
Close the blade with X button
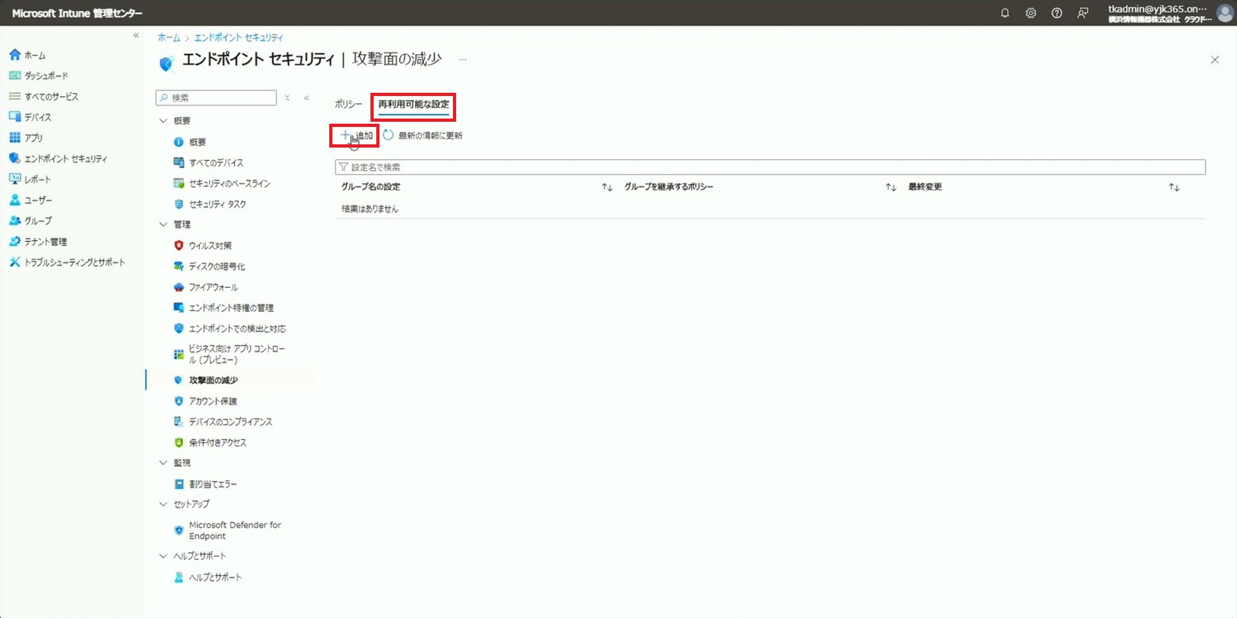pyautogui.click(x=1214, y=59)
